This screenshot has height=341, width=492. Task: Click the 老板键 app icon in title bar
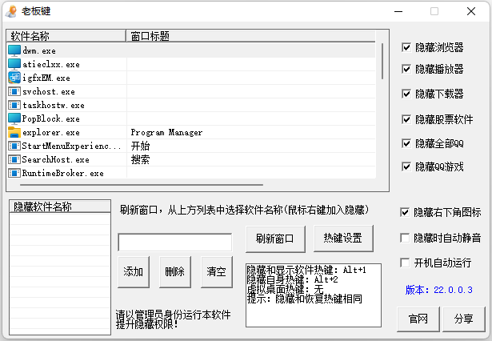(11, 11)
